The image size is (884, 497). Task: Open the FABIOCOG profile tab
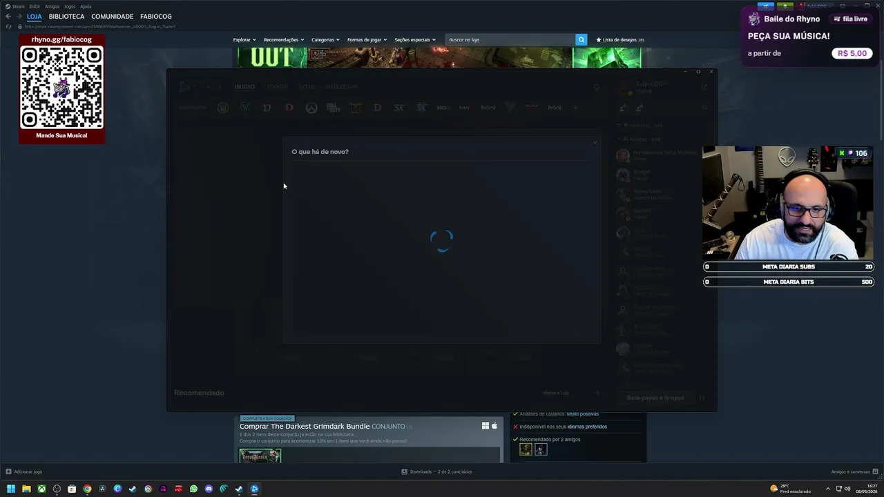(155, 17)
